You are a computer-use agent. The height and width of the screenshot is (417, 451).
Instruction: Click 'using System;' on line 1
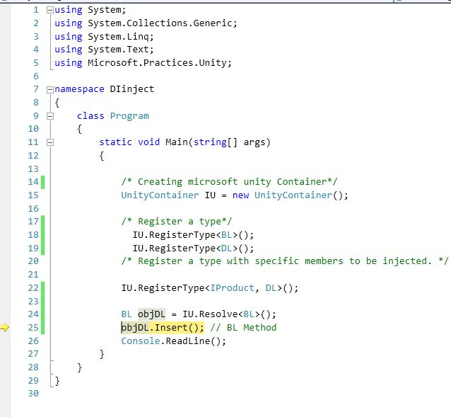pyautogui.click(x=90, y=10)
